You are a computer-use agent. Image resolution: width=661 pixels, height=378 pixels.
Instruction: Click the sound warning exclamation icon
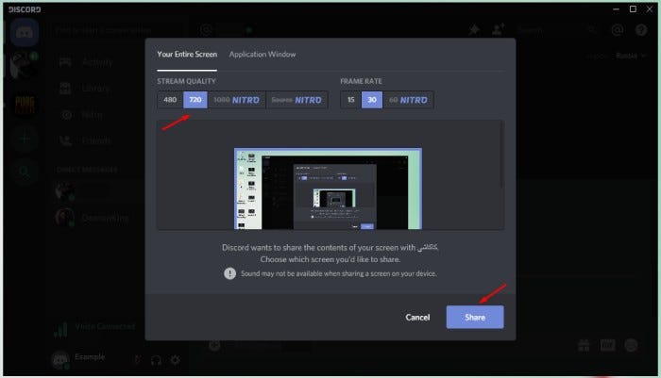229,273
